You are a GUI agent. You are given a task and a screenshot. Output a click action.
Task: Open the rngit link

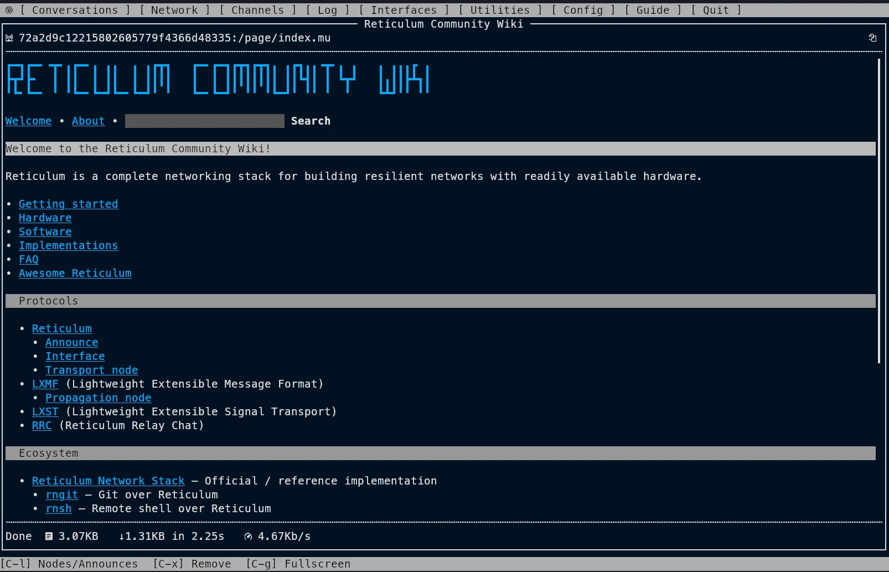pos(62,494)
